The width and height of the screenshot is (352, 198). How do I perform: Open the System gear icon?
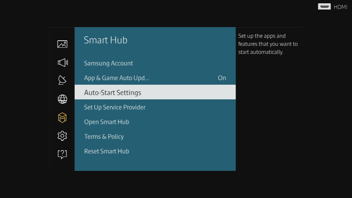(62, 136)
